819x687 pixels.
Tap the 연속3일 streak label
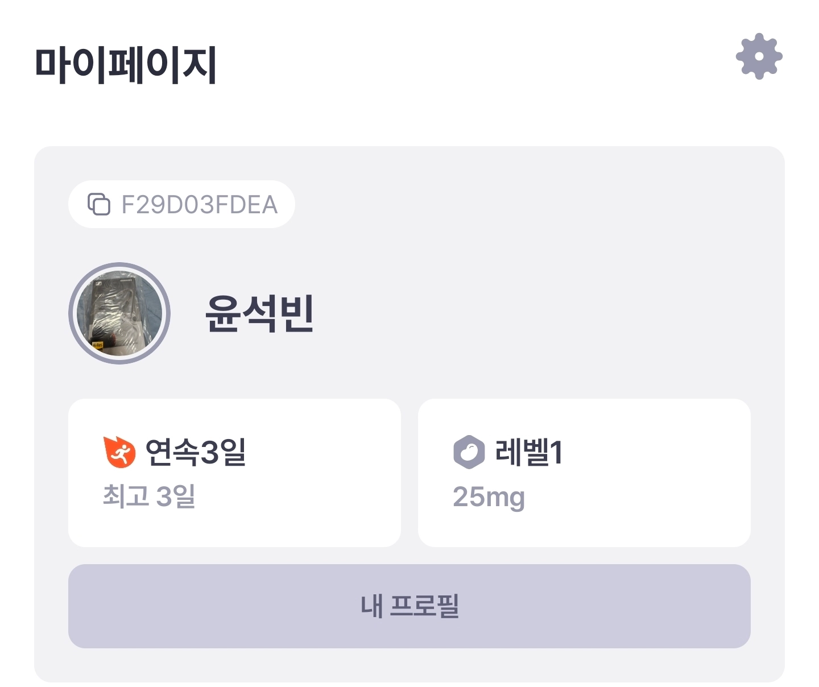[195, 452]
